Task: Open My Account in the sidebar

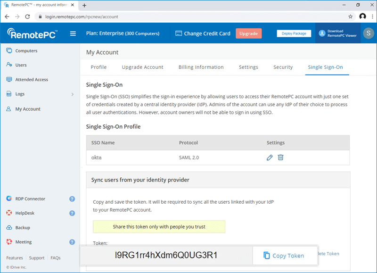Action: coord(28,109)
